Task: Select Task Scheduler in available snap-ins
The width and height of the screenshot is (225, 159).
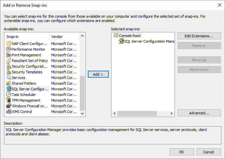Action: (x=24, y=95)
